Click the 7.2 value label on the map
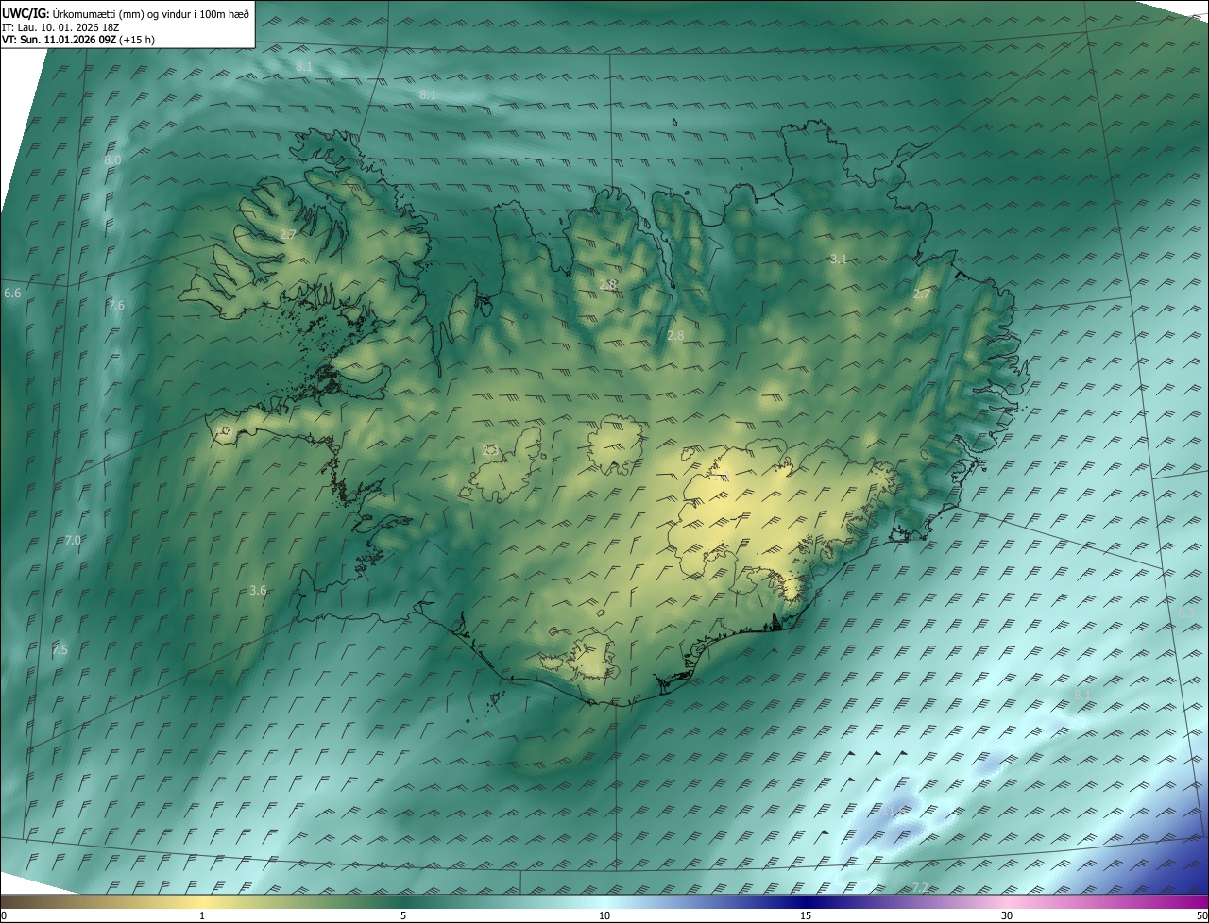This screenshot has height=923, width=1209. click(921, 887)
